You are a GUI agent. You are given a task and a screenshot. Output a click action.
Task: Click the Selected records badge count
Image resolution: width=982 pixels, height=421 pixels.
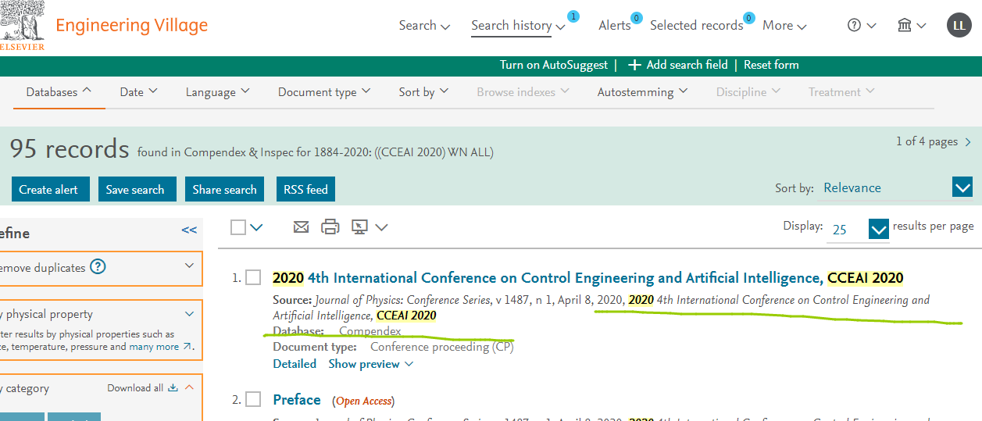749,18
